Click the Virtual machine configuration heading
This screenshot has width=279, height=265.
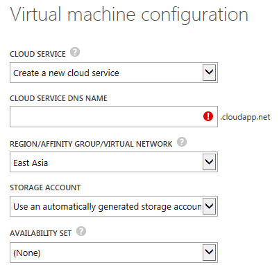tap(129, 15)
